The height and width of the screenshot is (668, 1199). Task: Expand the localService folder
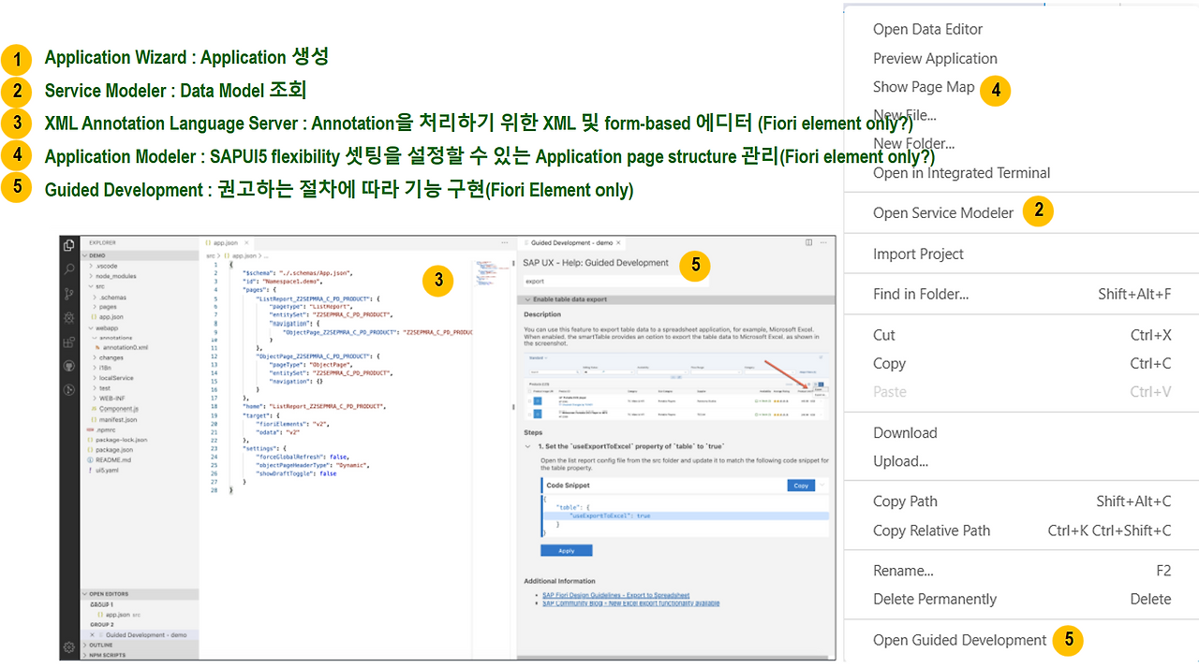click(x=95, y=378)
